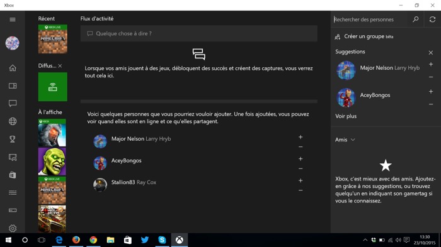This screenshot has height=247, width=441.
Task: Open the Minecraft tile under Récent
Action: (52, 39)
